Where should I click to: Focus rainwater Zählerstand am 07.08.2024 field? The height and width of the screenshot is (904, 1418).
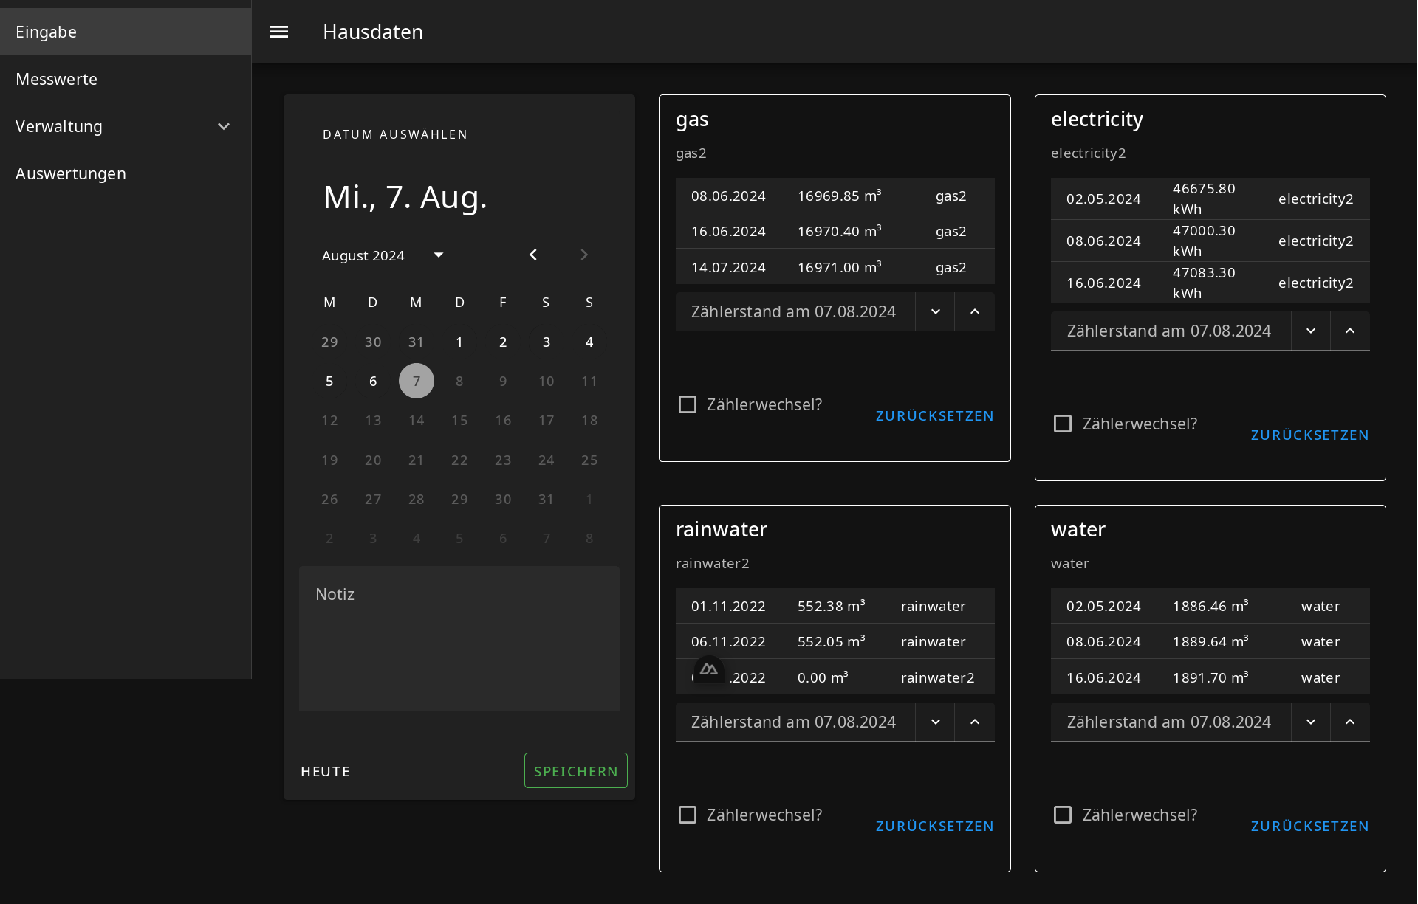pos(795,722)
